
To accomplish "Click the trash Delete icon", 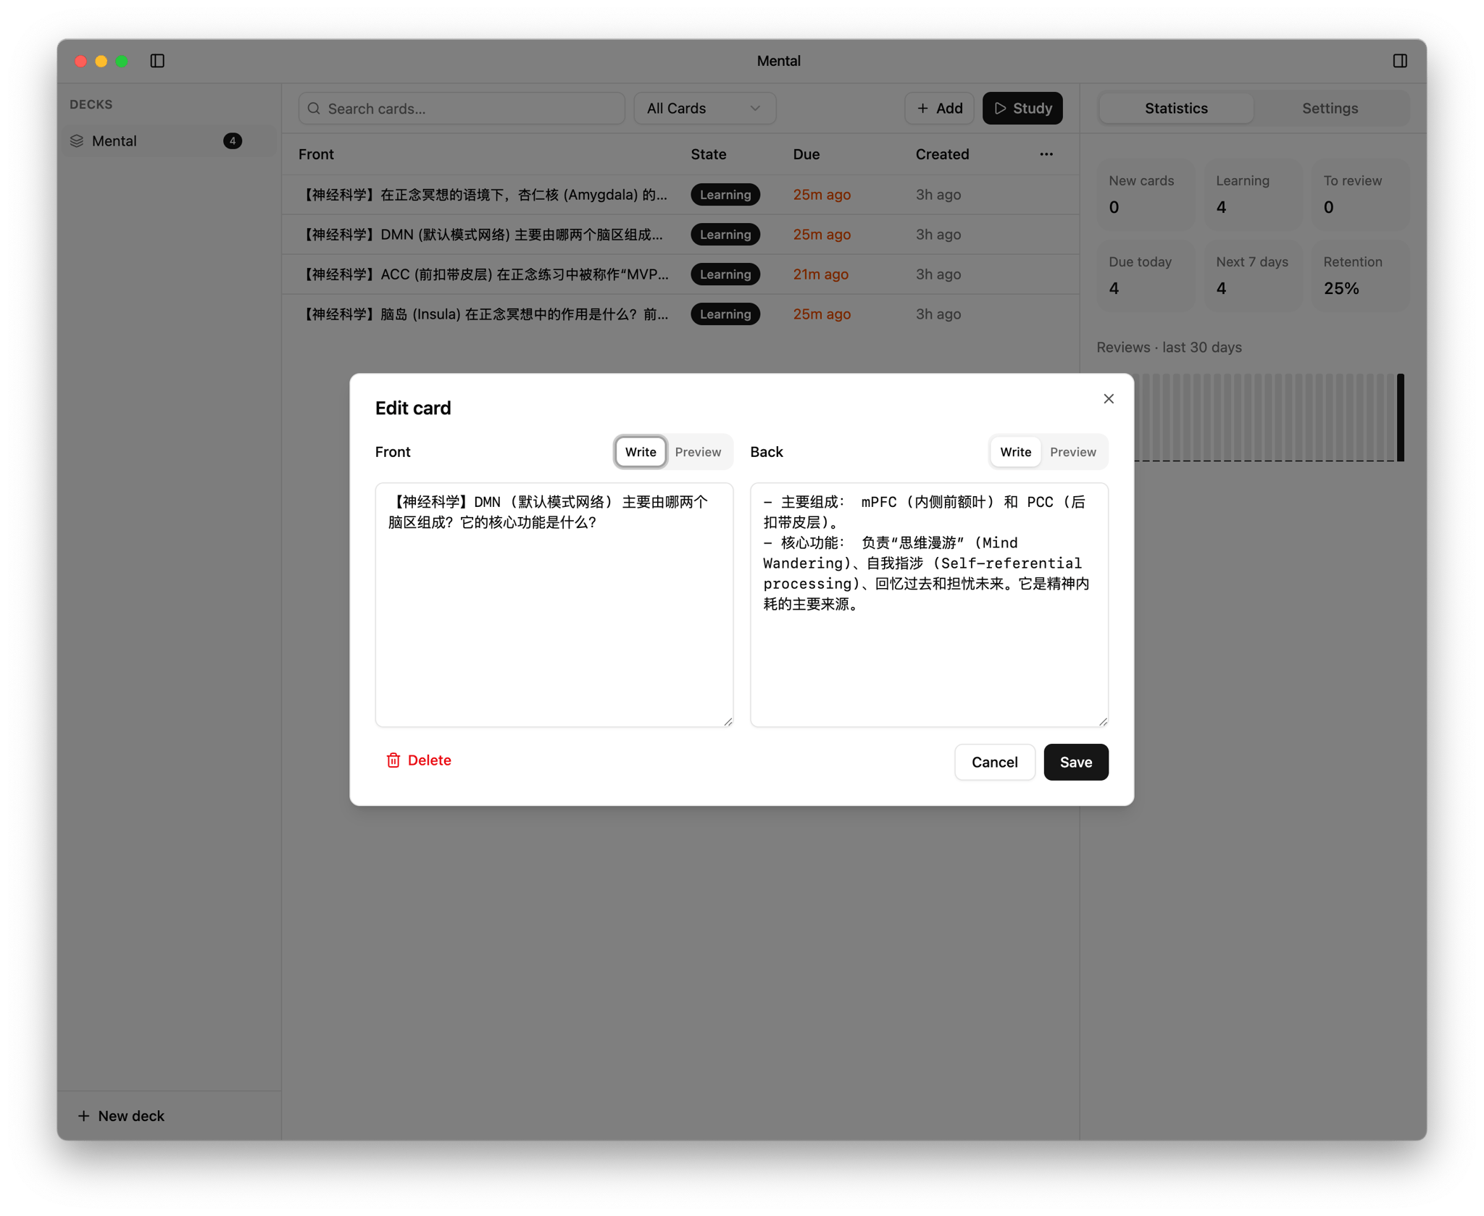I will [x=393, y=760].
